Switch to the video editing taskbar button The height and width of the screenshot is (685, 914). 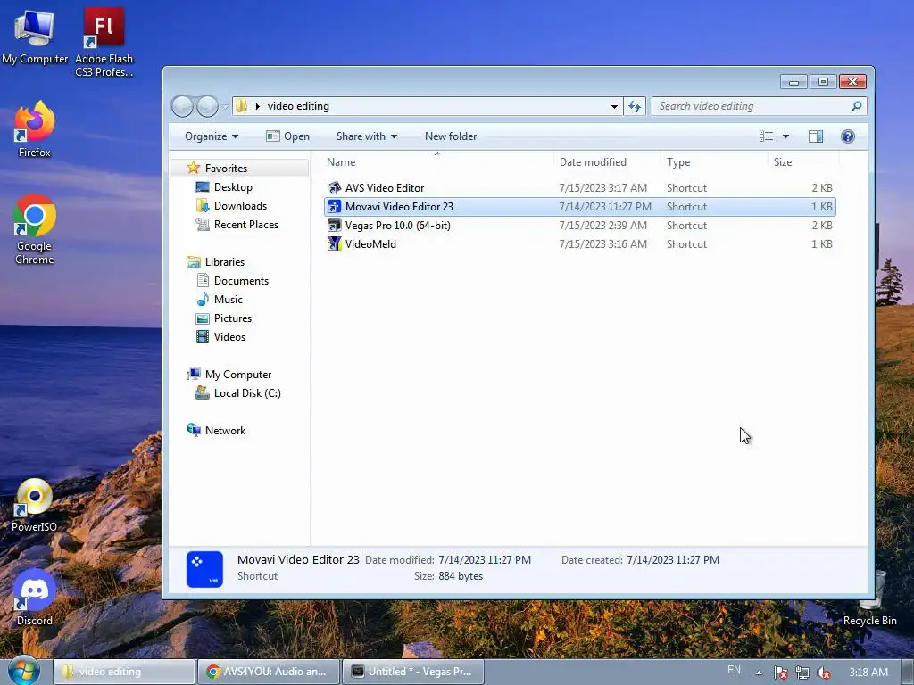(x=124, y=672)
